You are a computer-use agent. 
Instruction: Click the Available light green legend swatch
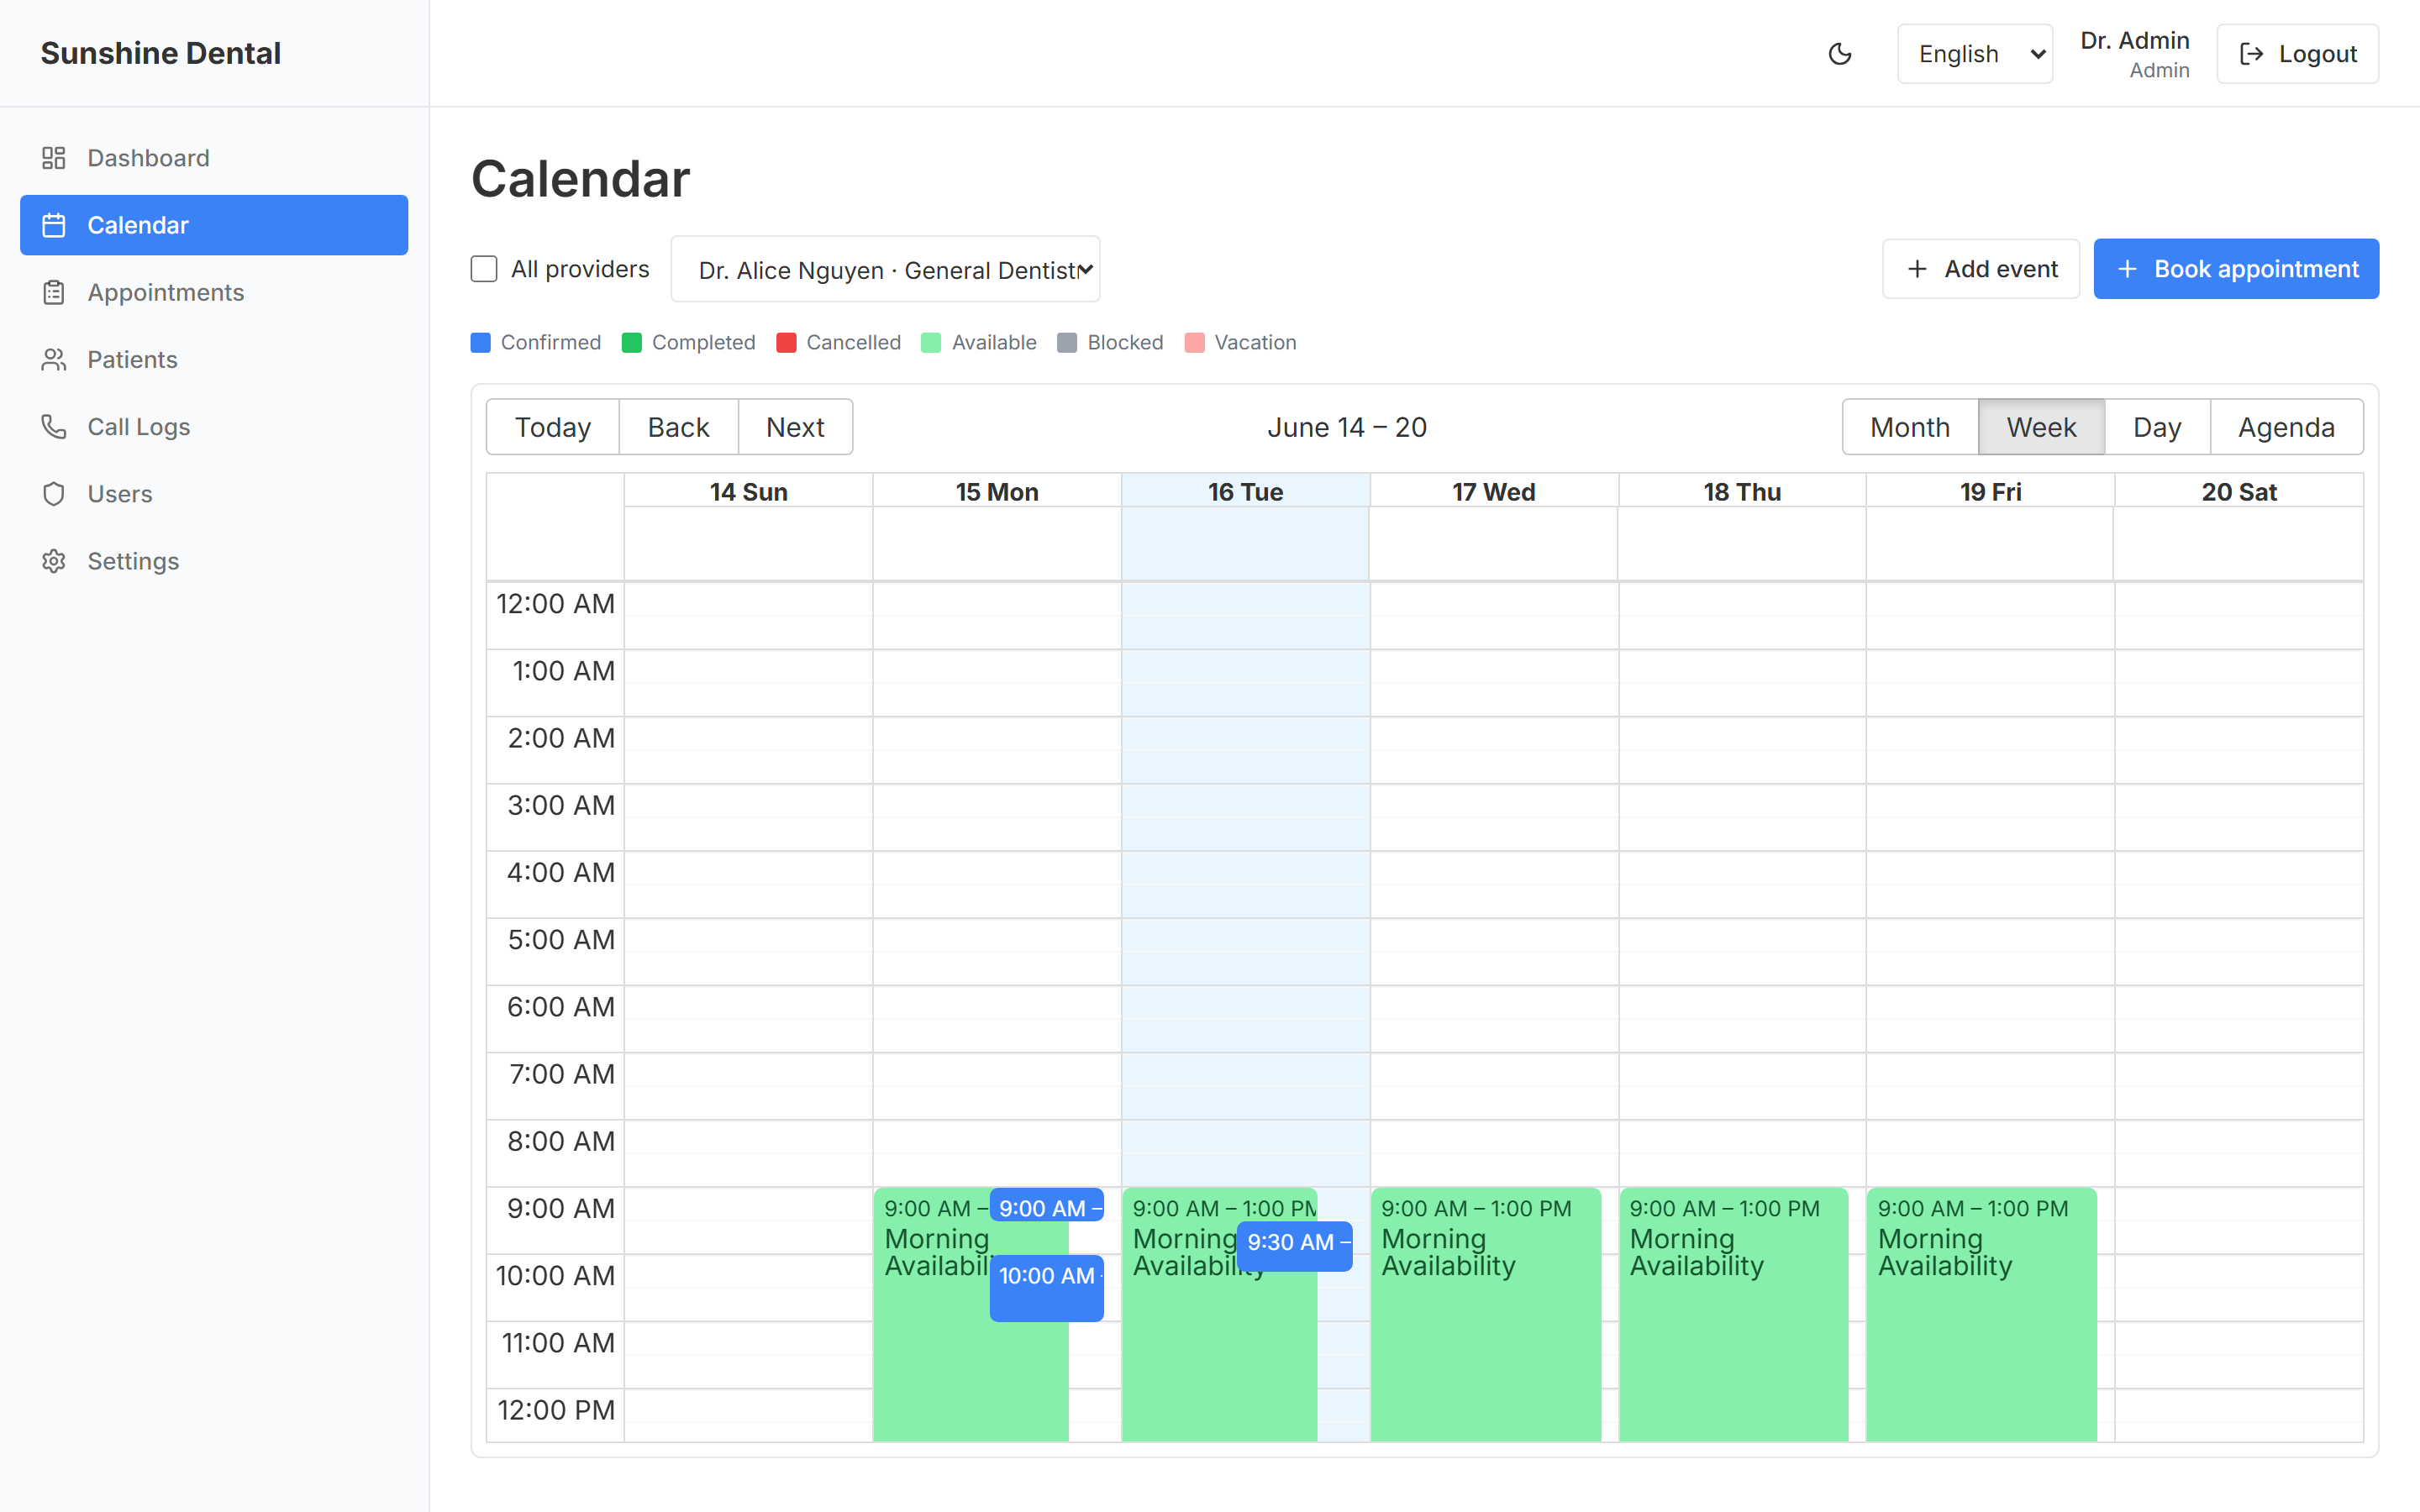click(932, 343)
